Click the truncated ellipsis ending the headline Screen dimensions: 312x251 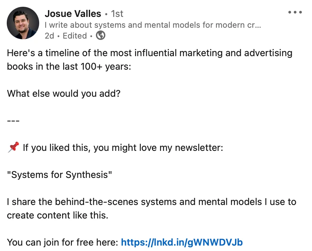coord(258,25)
